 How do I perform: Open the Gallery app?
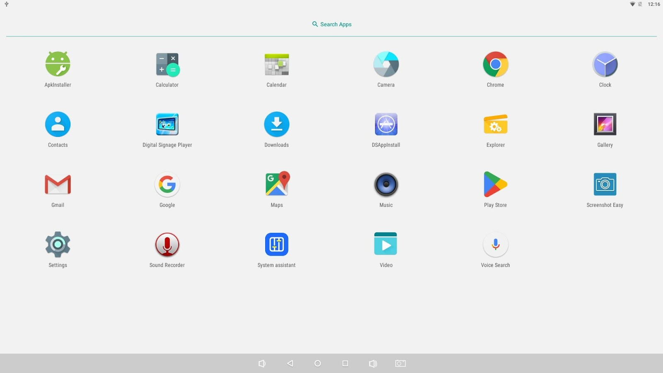pos(605,124)
